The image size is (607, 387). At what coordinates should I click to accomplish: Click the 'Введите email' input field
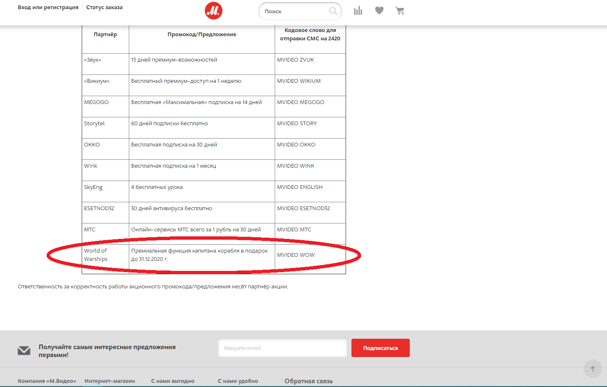click(x=282, y=348)
